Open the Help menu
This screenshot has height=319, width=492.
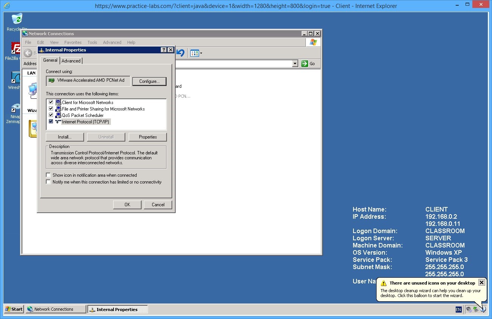click(x=131, y=42)
